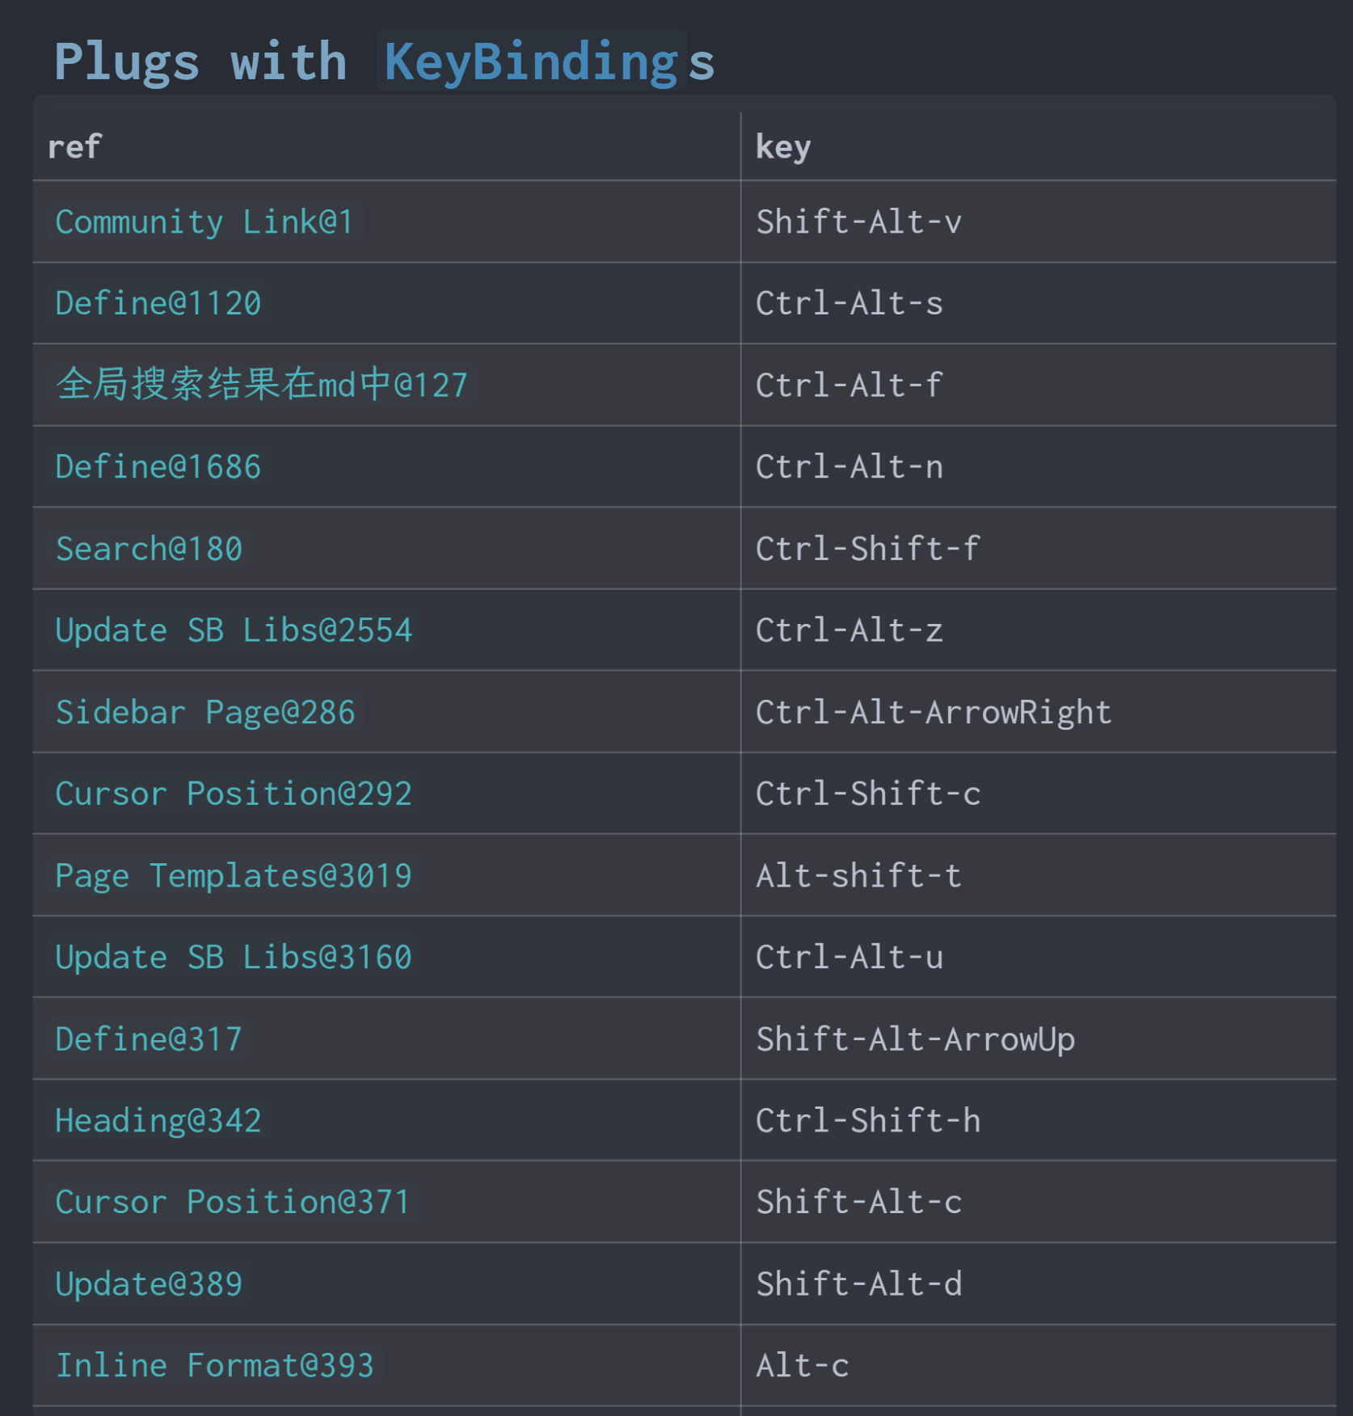Open the Community Link@1 reference link

[204, 222]
